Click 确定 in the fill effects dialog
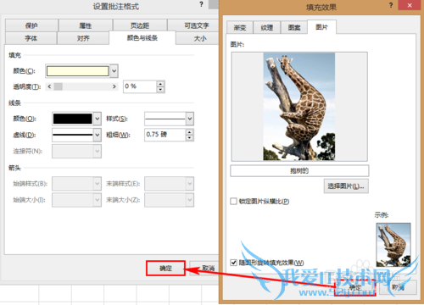 click(355, 288)
